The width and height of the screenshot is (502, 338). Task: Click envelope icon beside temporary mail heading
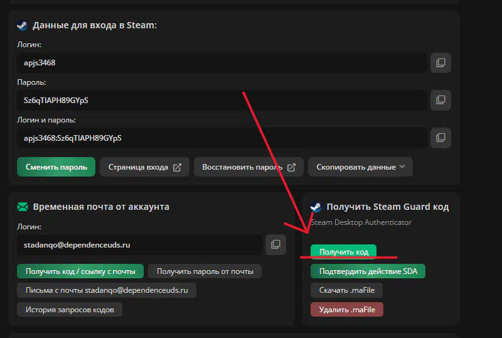click(23, 207)
